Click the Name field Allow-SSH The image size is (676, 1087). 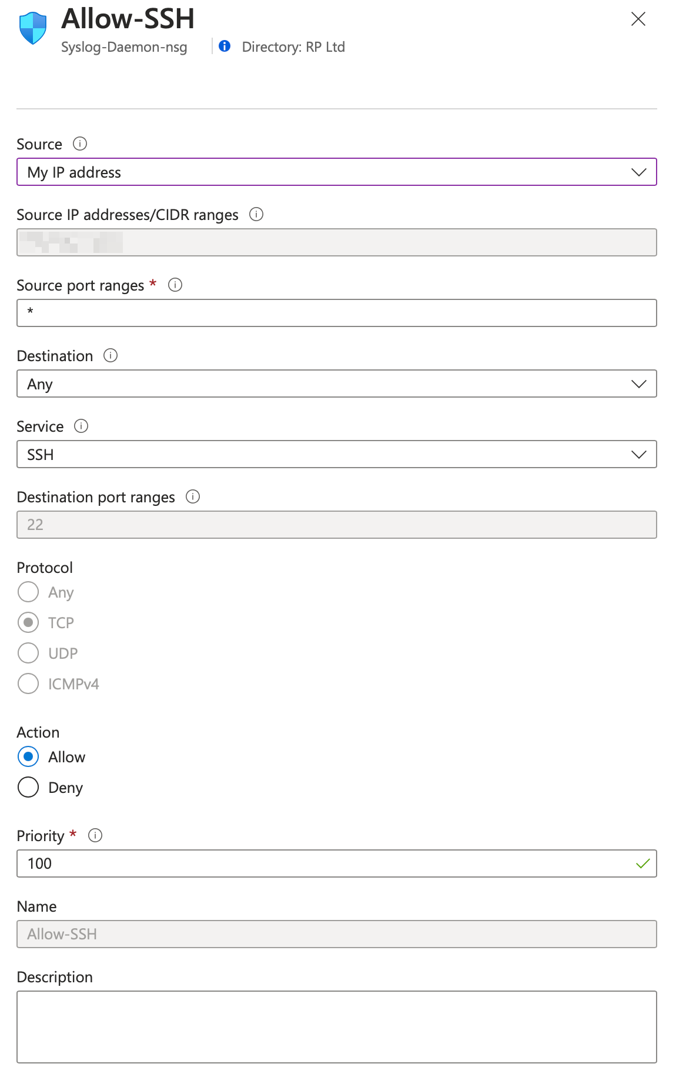337,934
